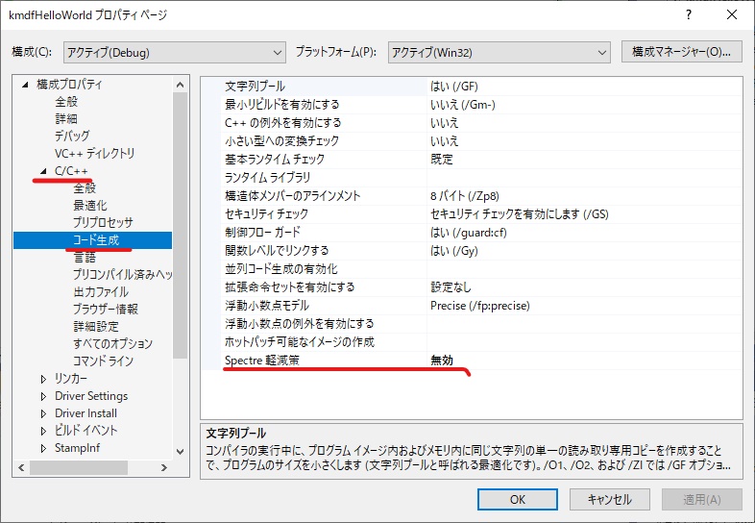Click the tree horizontal scroll left arrow

pyautogui.click(x=21, y=467)
